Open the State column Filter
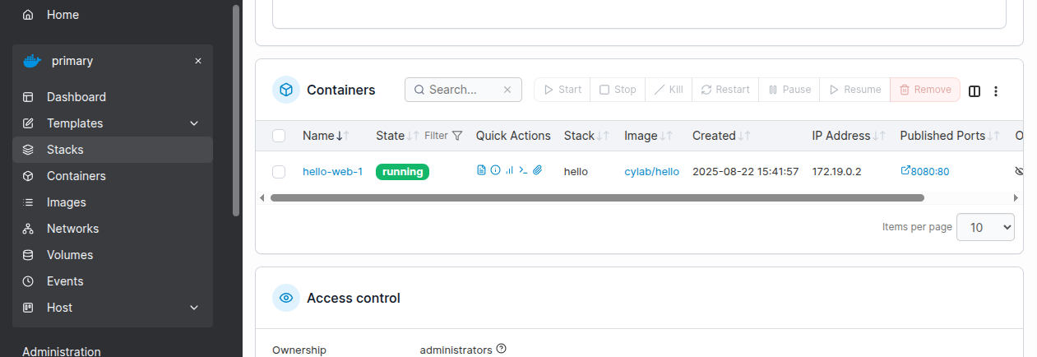This screenshot has height=357, width=1037. (443, 136)
